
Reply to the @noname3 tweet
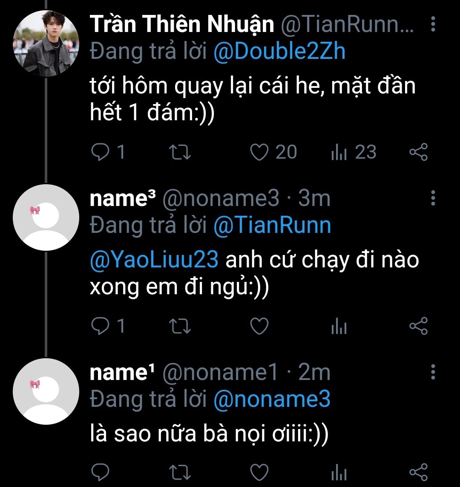coord(101,326)
